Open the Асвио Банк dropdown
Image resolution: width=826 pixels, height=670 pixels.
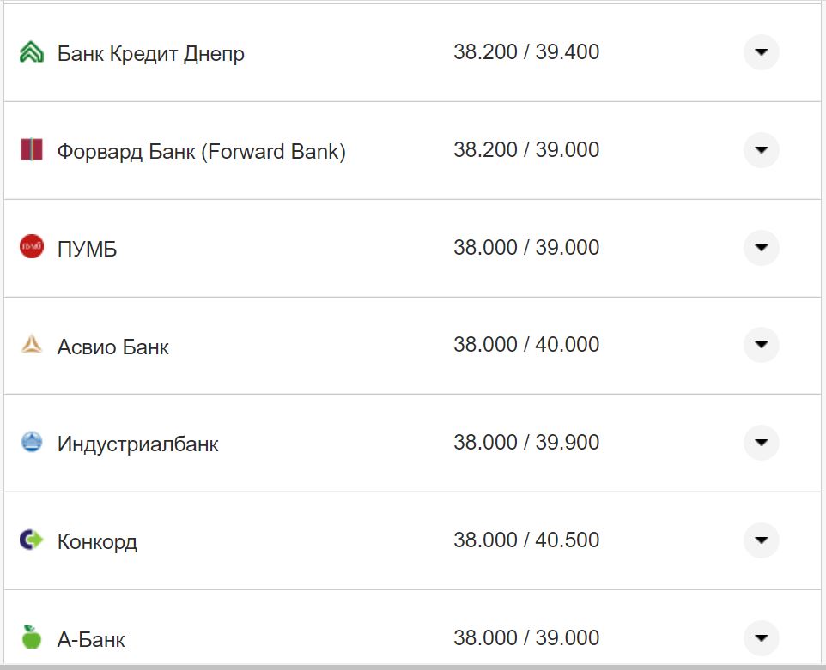tap(761, 345)
